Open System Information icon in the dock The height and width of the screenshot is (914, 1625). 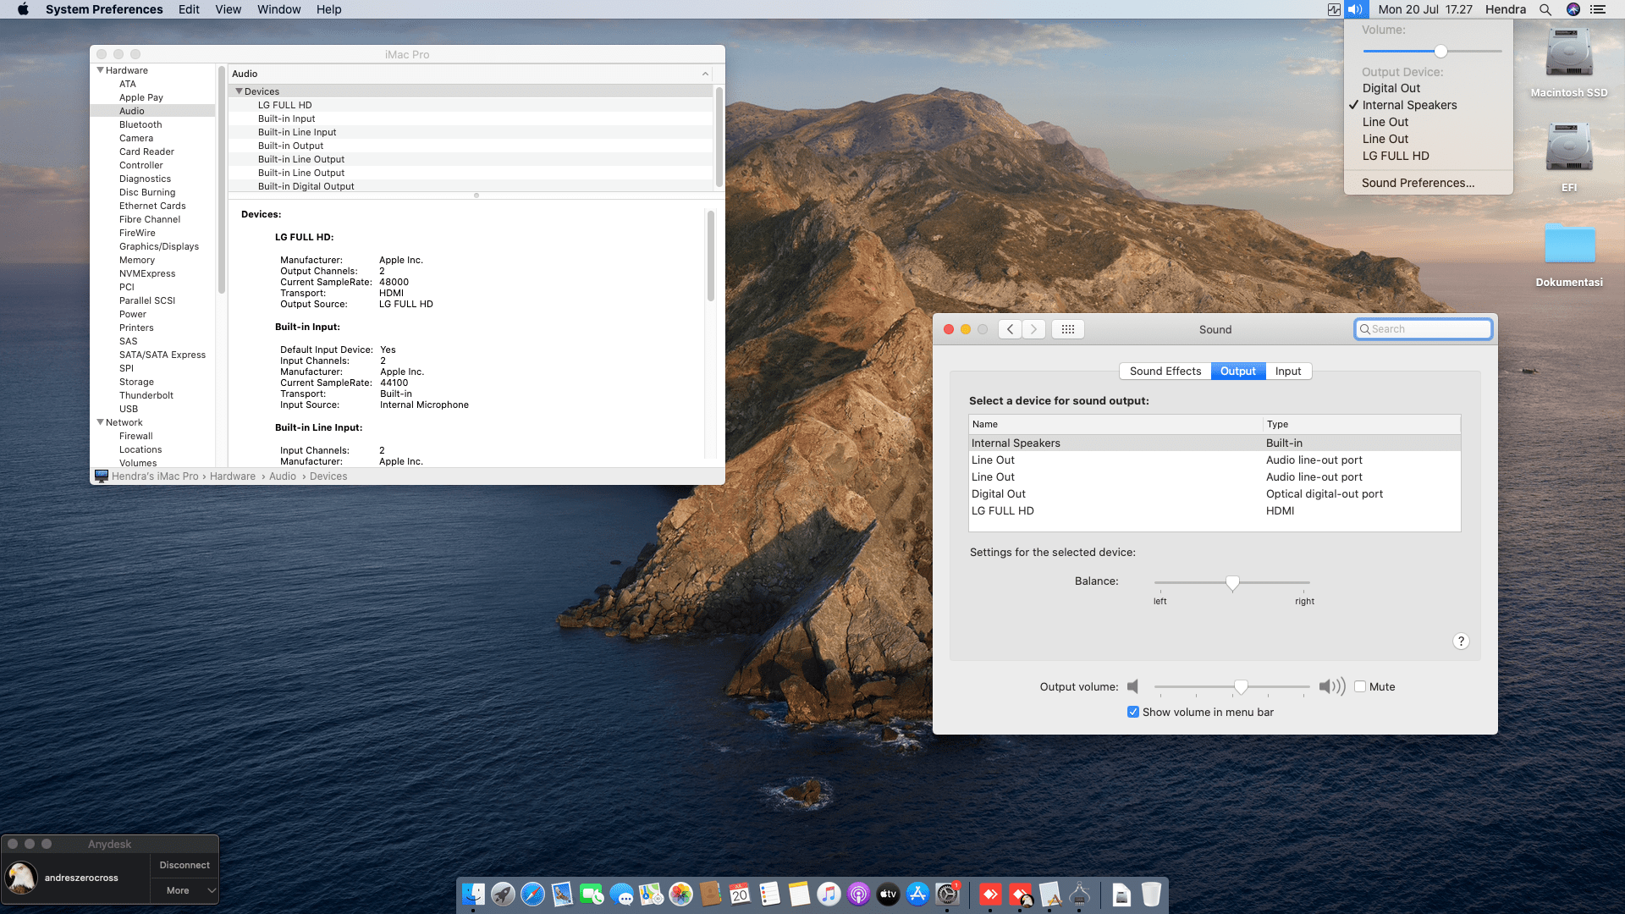(1079, 894)
